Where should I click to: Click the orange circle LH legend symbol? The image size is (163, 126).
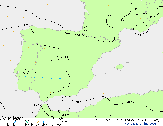(38, 122)
